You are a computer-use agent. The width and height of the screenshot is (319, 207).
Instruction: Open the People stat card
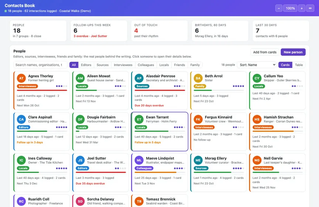[x=38, y=31]
